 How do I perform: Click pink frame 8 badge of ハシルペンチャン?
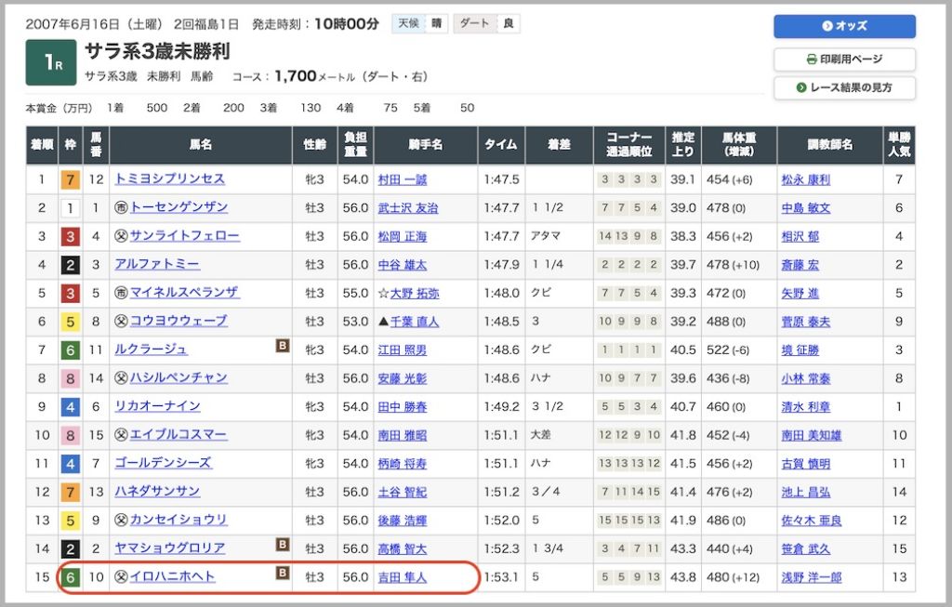click(x=71, y=378)
